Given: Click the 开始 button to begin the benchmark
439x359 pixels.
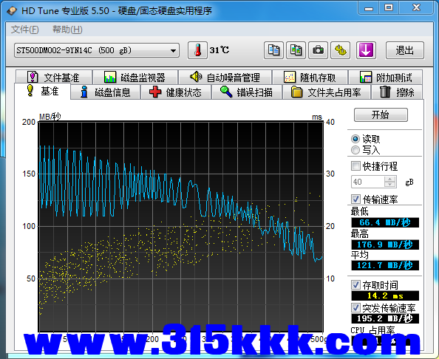Looking at the screenshot, I should [x=381, y=114].
